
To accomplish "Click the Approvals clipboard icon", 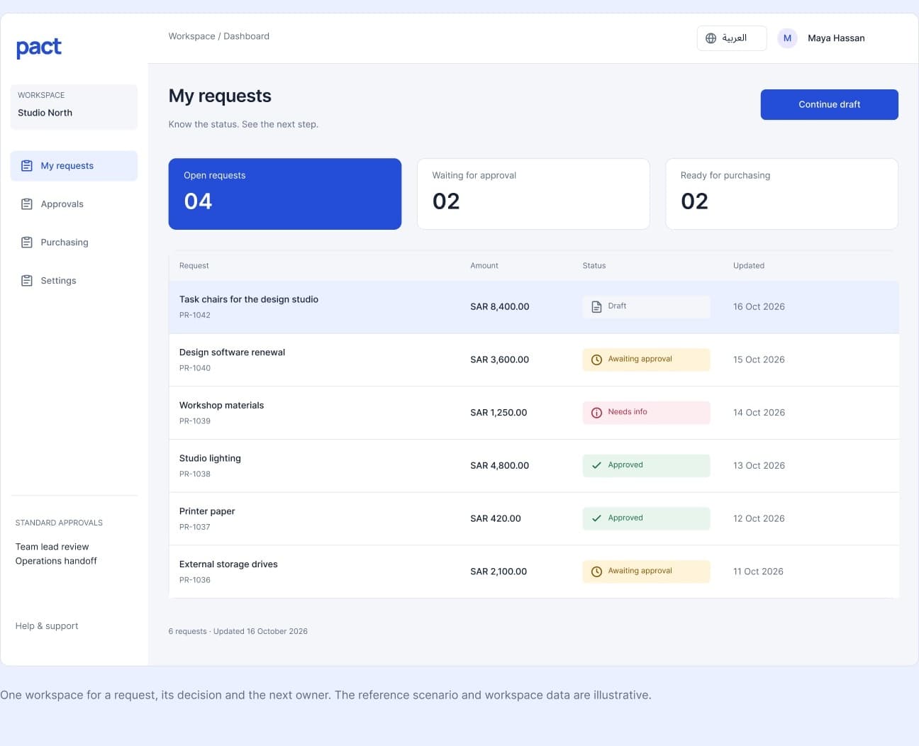I will [27, 204].
